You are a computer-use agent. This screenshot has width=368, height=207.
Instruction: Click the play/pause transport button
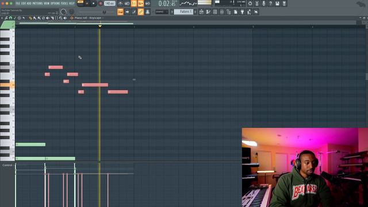point(87,3)
